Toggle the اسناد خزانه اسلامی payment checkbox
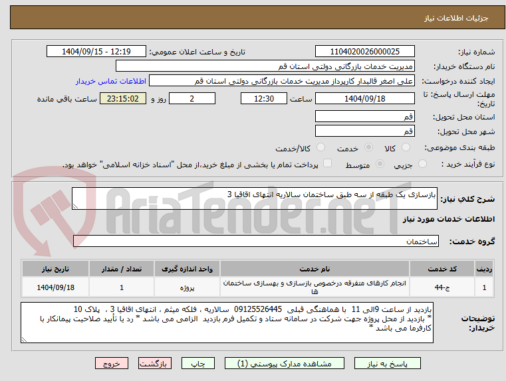The image size is (506, 381). point(328,163)
